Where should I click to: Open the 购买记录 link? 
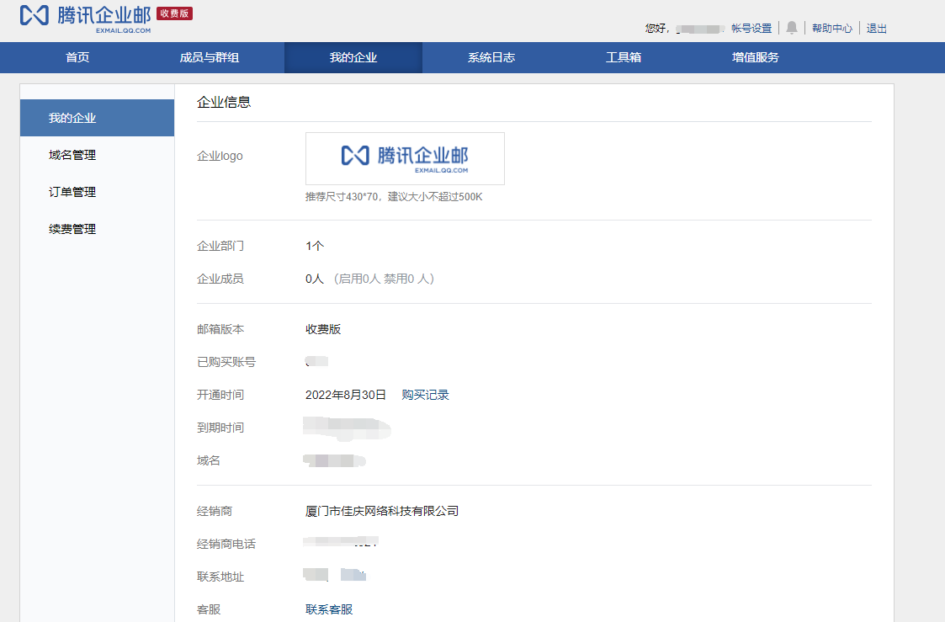coord(426,395)
